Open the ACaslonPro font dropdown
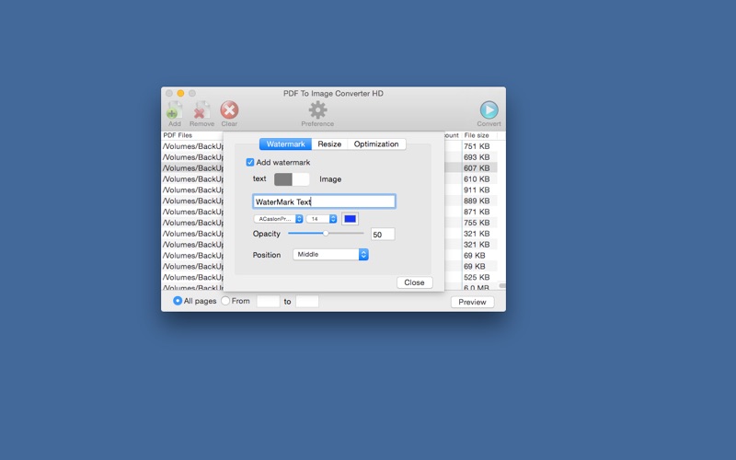This screenshot has height=460, width=736. 278,219
